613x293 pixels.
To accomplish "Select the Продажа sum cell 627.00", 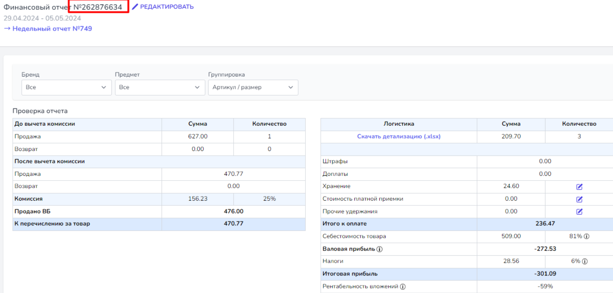I will [198, 136].
